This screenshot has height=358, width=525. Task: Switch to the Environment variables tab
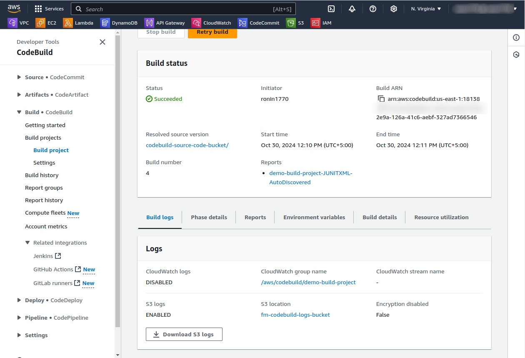314,217
